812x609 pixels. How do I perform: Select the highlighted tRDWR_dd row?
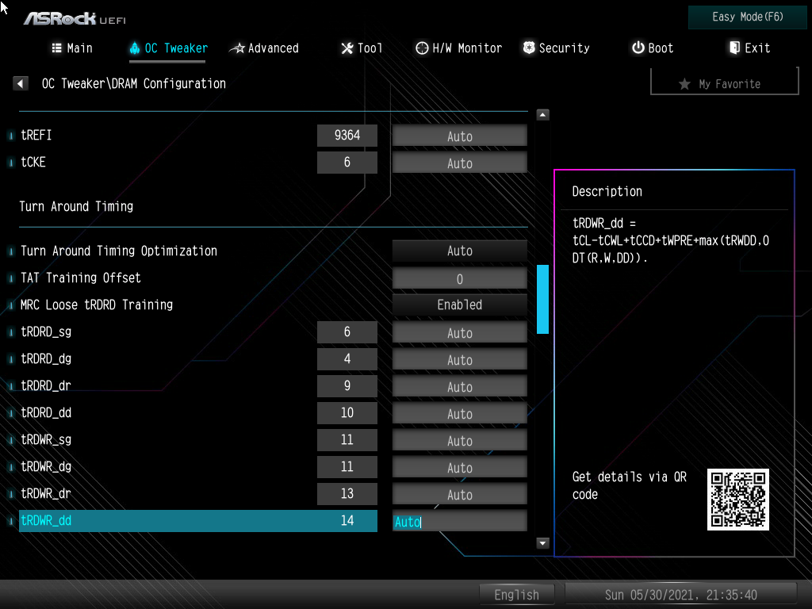pyautogui.click(x=197, y=521)
